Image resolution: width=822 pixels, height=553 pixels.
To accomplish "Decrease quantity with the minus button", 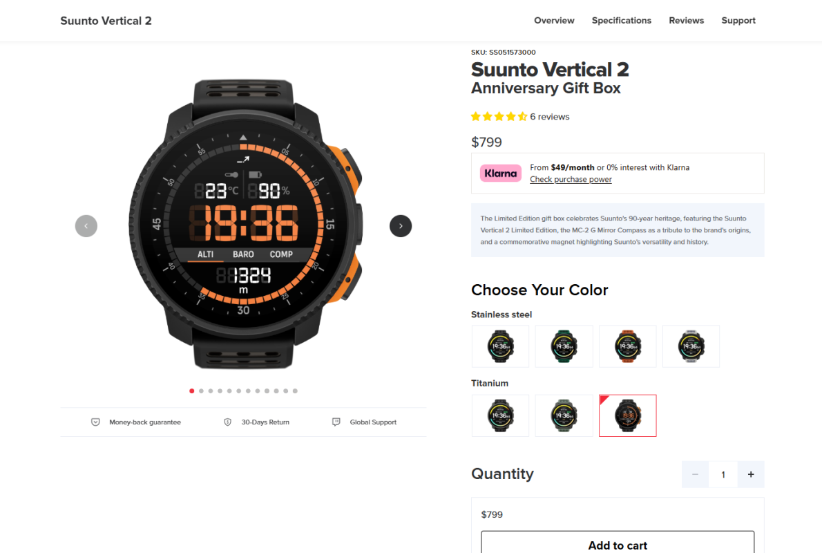I will pyautogui.click(x=695, y=474).
